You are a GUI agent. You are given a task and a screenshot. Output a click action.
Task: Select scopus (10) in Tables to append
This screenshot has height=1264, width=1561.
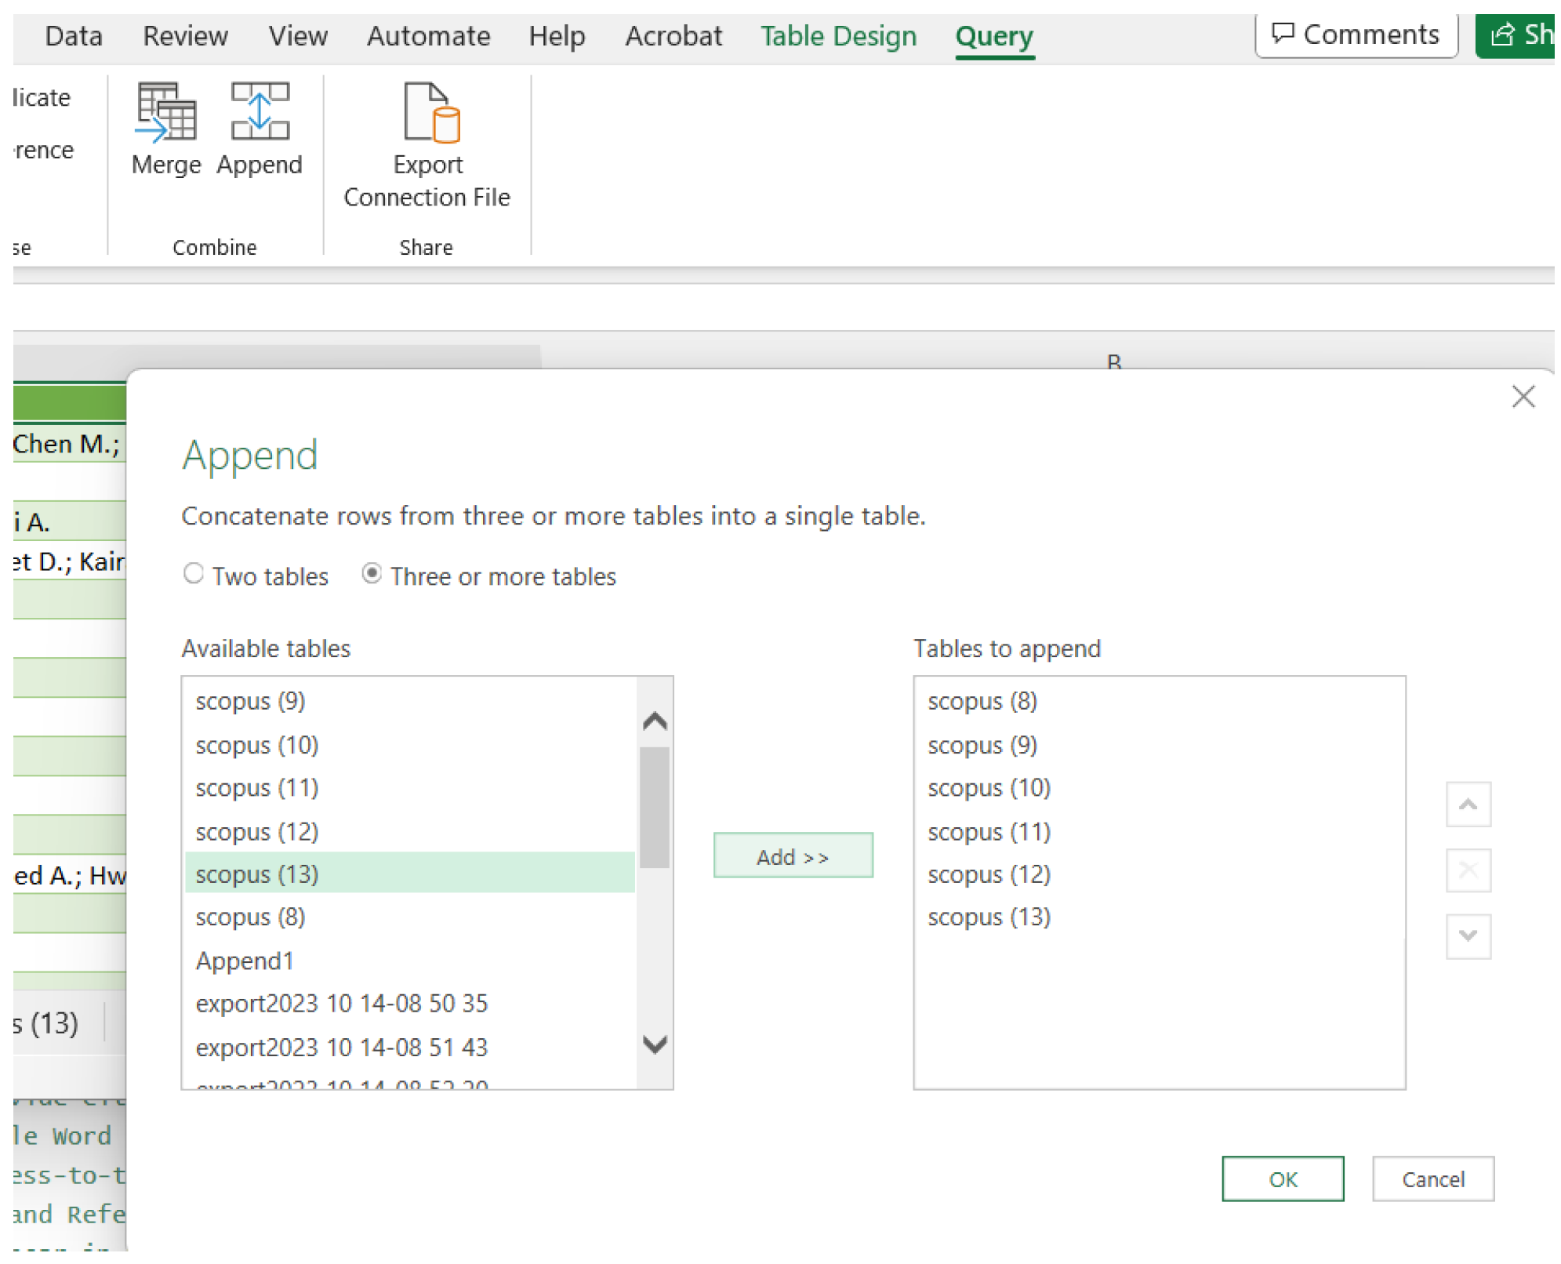[x=989, y=787]
